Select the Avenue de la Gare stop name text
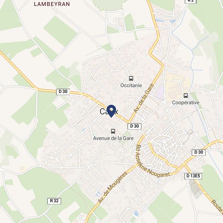Viewport: 223px width, 223px height. pyautogui.click(x=113, y=138)
